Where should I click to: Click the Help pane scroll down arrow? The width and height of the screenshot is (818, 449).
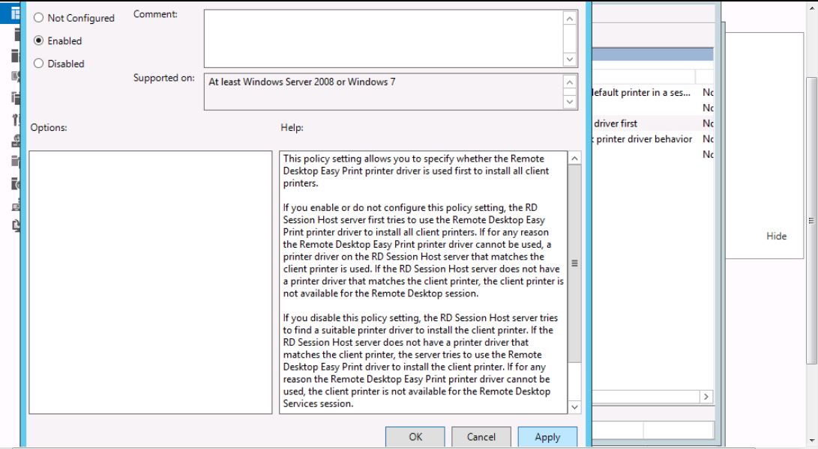pos(574,407)
